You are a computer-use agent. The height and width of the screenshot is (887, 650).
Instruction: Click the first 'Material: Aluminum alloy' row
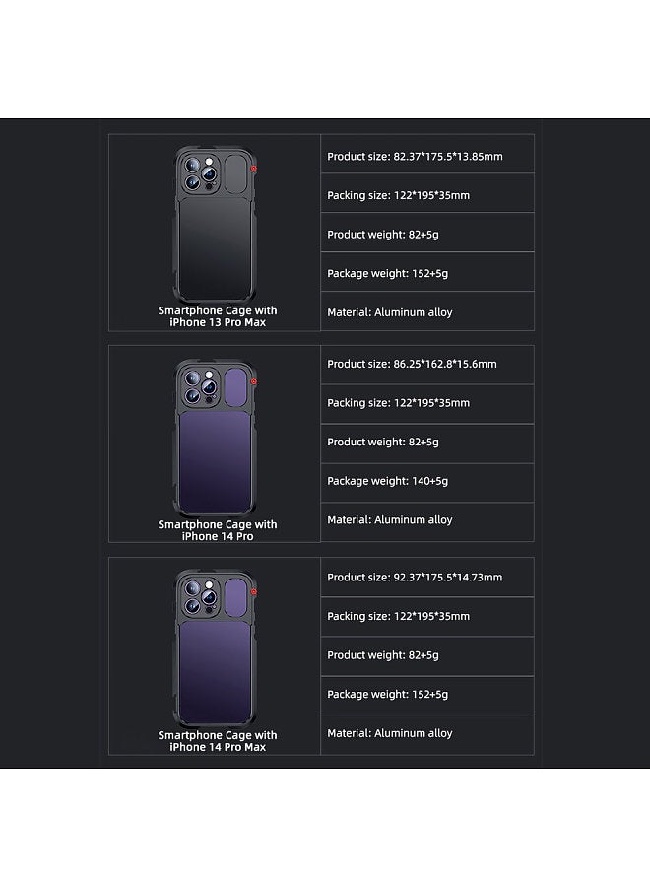[x=427, y=311]
